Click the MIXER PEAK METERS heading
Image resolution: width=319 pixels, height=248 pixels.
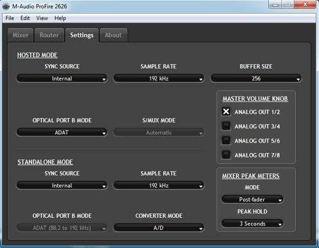[x=251, y=176]
